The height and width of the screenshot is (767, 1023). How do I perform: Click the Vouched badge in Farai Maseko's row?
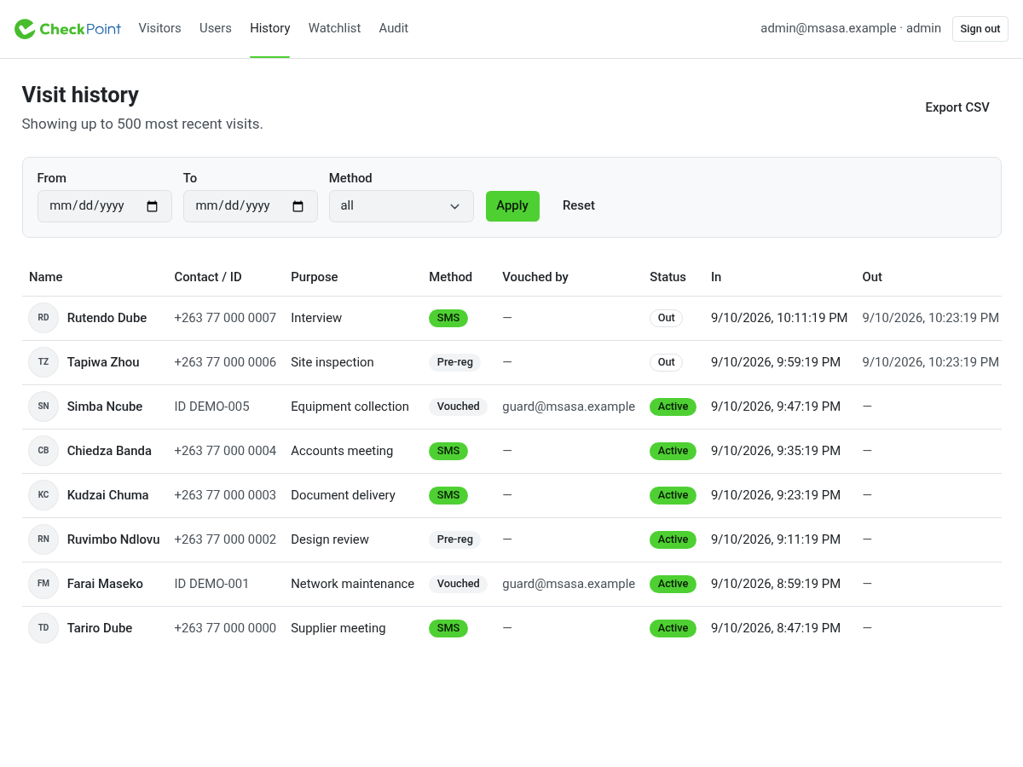tap(458, 584)
